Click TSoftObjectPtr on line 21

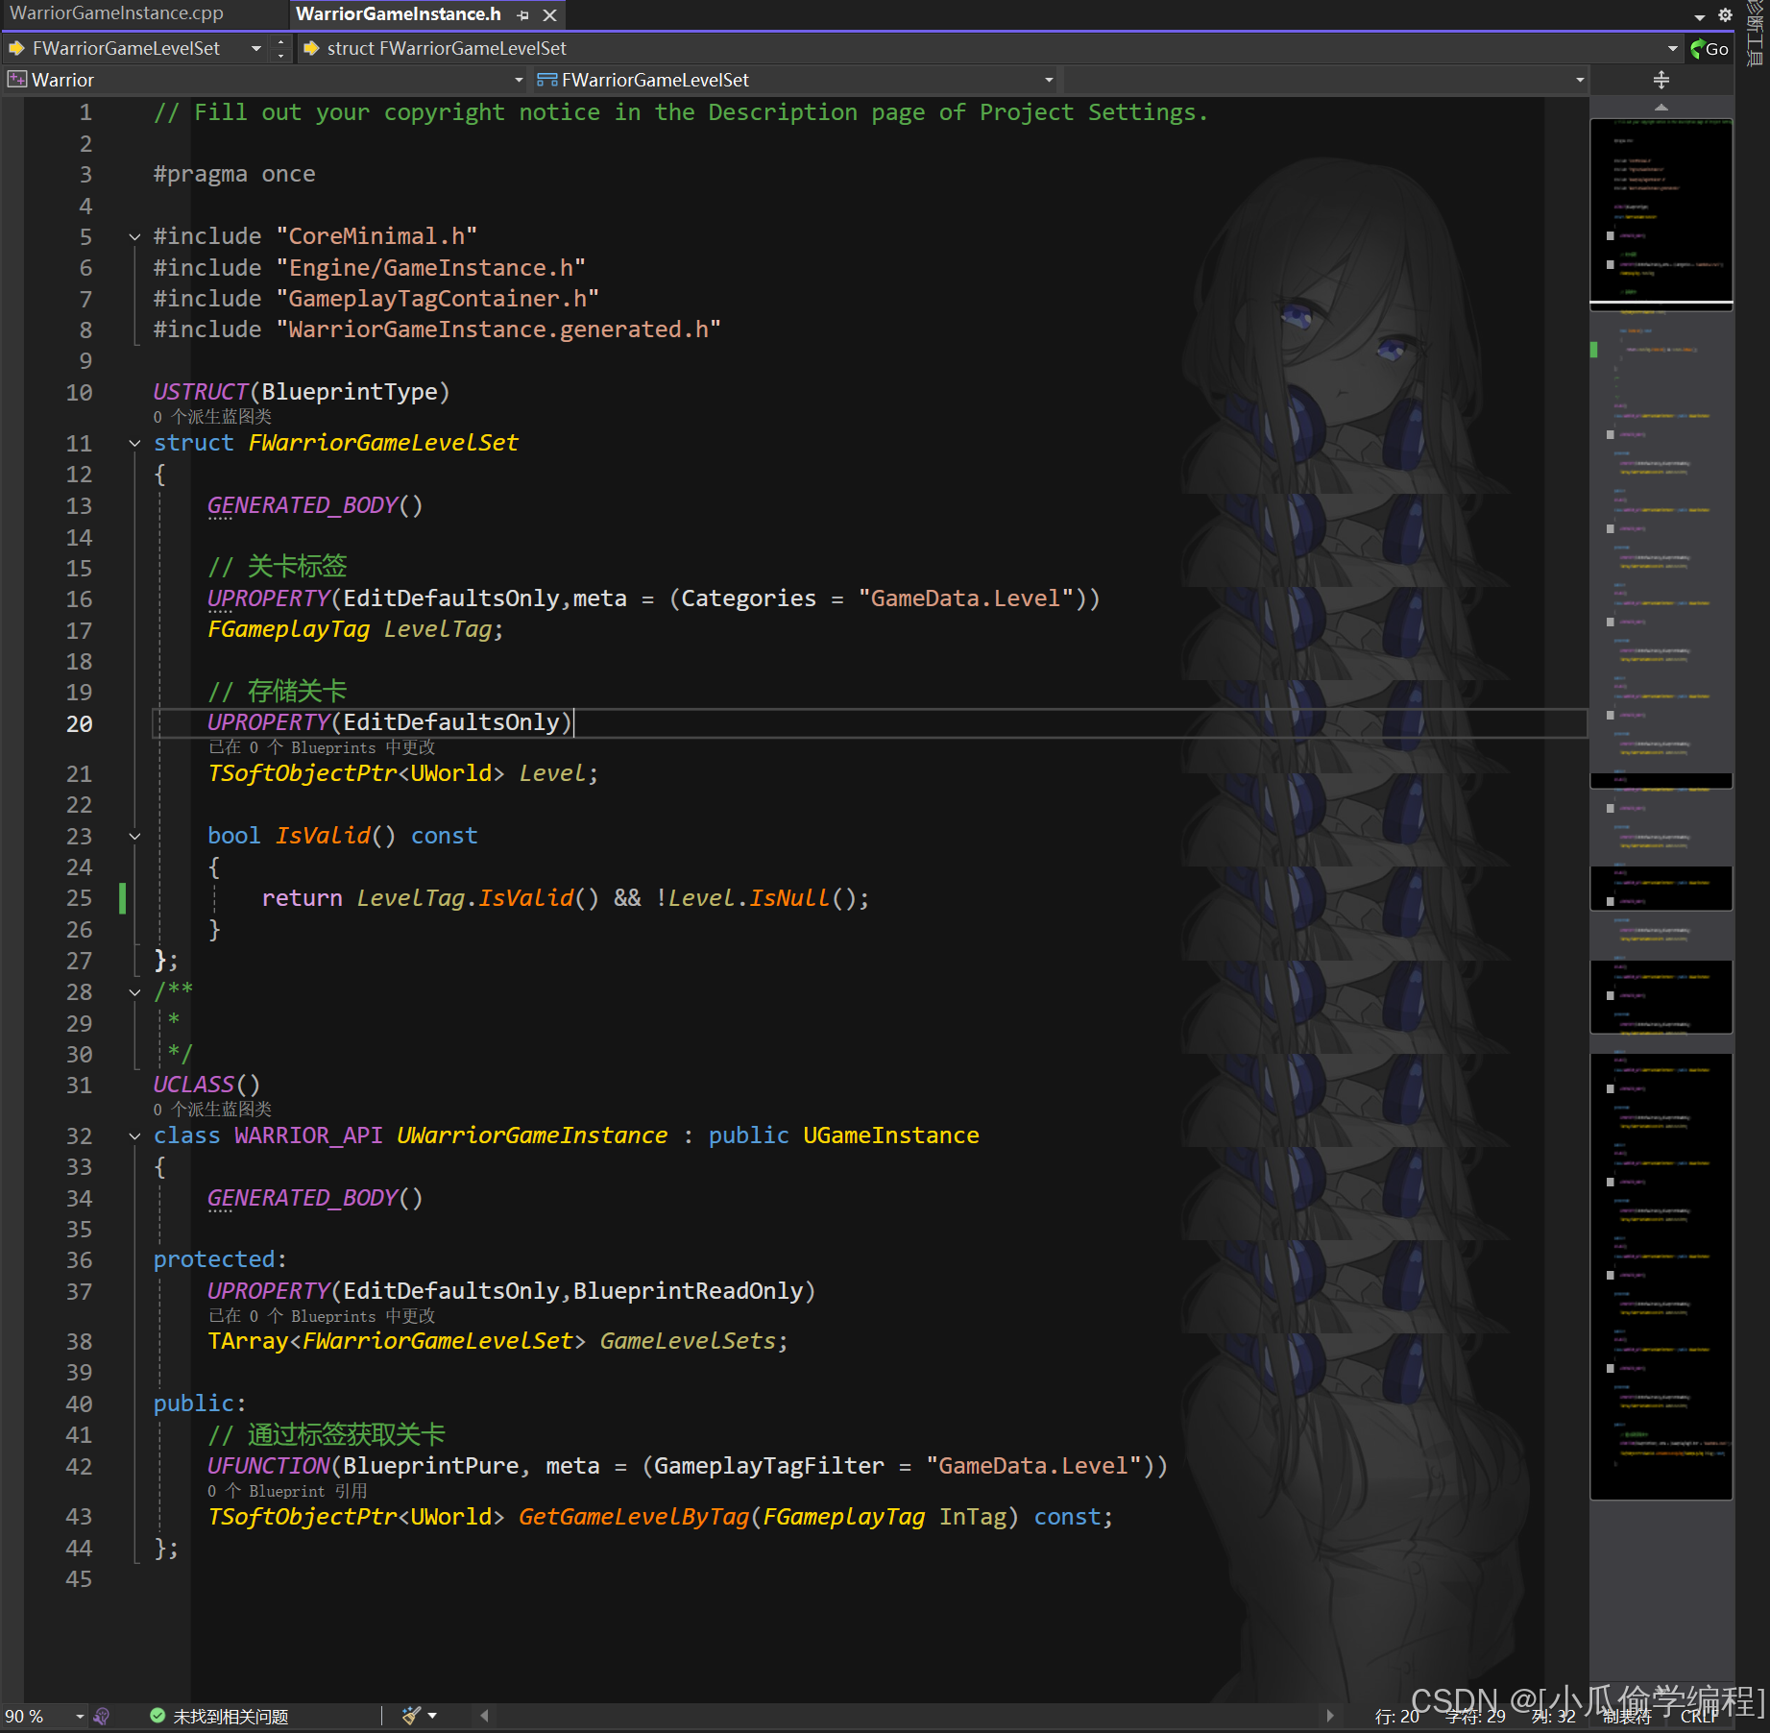click(x=303, y=773)
